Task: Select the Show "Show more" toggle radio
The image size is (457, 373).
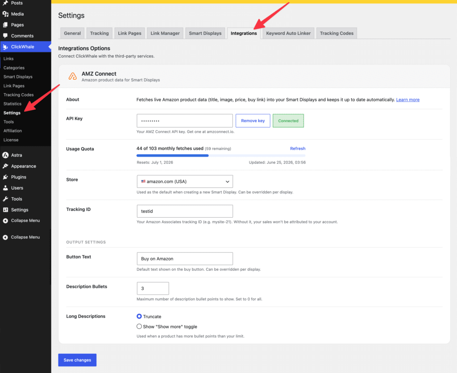Action: pos(139,327)
